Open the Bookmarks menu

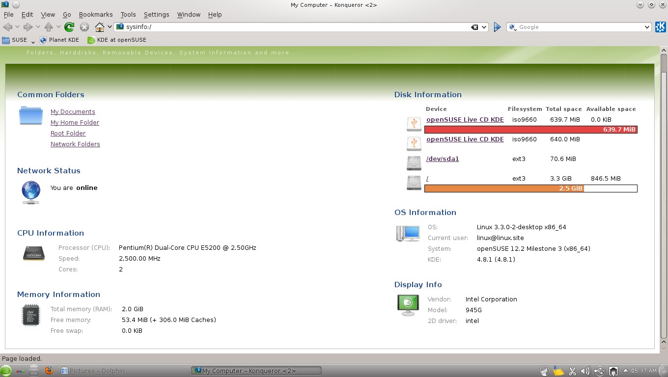(96, 15)
